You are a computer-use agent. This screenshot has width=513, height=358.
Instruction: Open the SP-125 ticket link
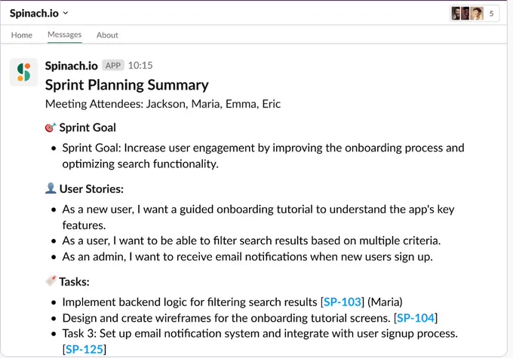coord(84,349)
